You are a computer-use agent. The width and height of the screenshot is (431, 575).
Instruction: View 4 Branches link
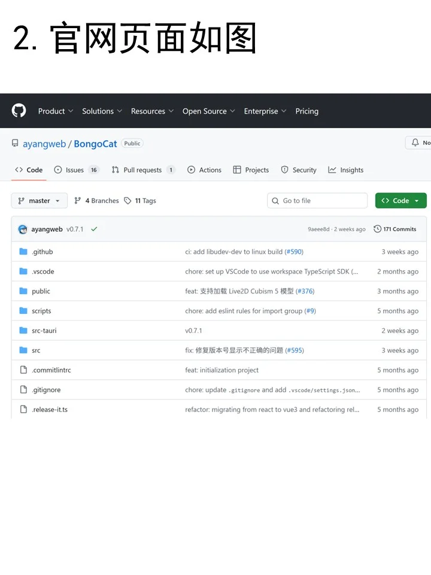tap(96, 201)
